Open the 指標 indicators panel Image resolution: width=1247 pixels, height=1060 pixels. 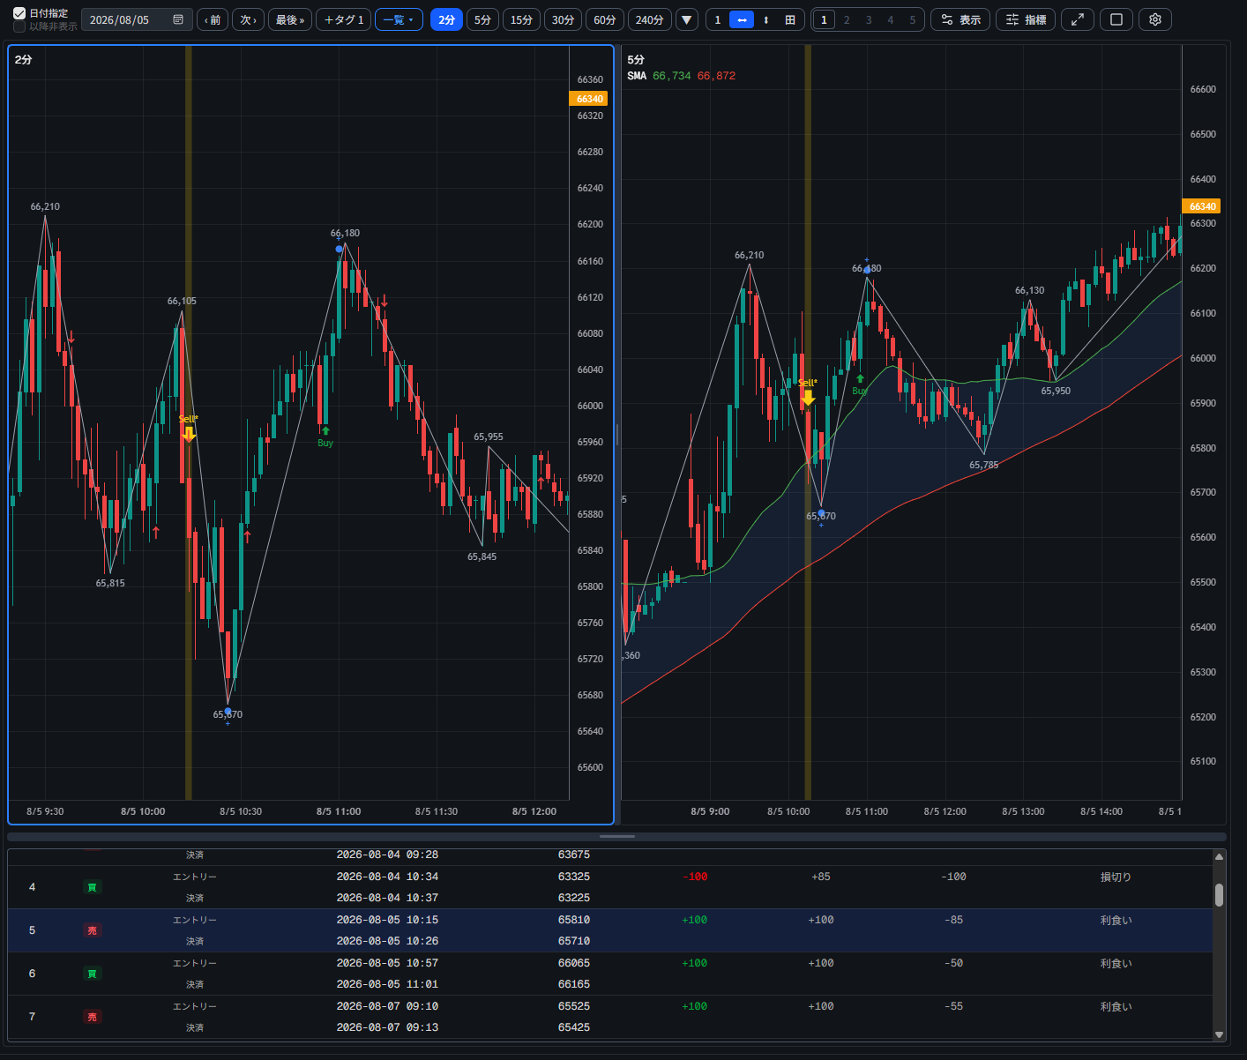1026,19
